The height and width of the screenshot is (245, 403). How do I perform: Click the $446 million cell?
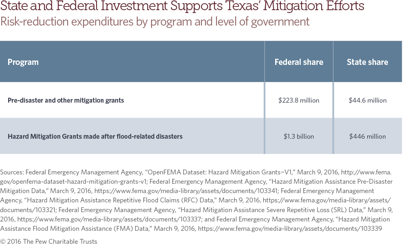tap(367, 136)
